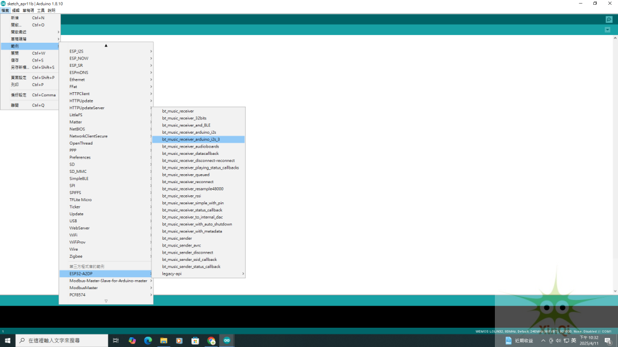Select the WebServer examples entry
This screenshot has height=347, width=618.
coord(106,228)
